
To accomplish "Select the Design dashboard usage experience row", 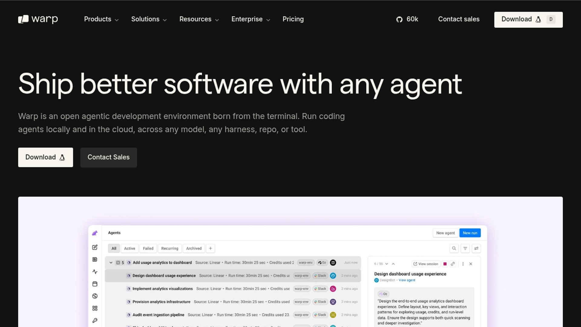I will 233,276.
